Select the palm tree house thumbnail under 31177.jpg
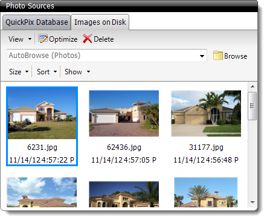Screen dimensions: 267x220 [206, 192]
